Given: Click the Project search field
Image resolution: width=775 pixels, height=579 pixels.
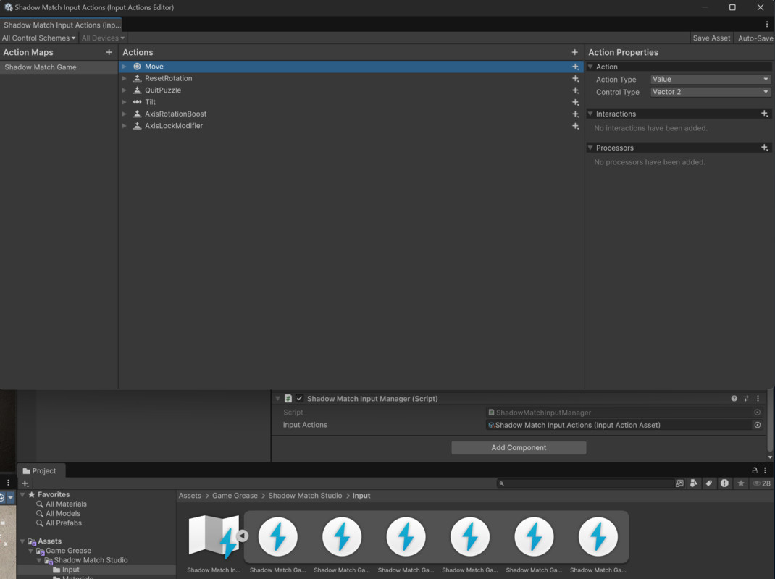Looking at the screenshot, I should click(x=586, y=483).
